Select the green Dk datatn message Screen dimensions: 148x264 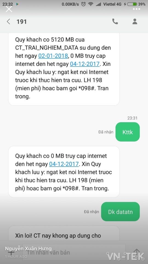coord(120,212)
